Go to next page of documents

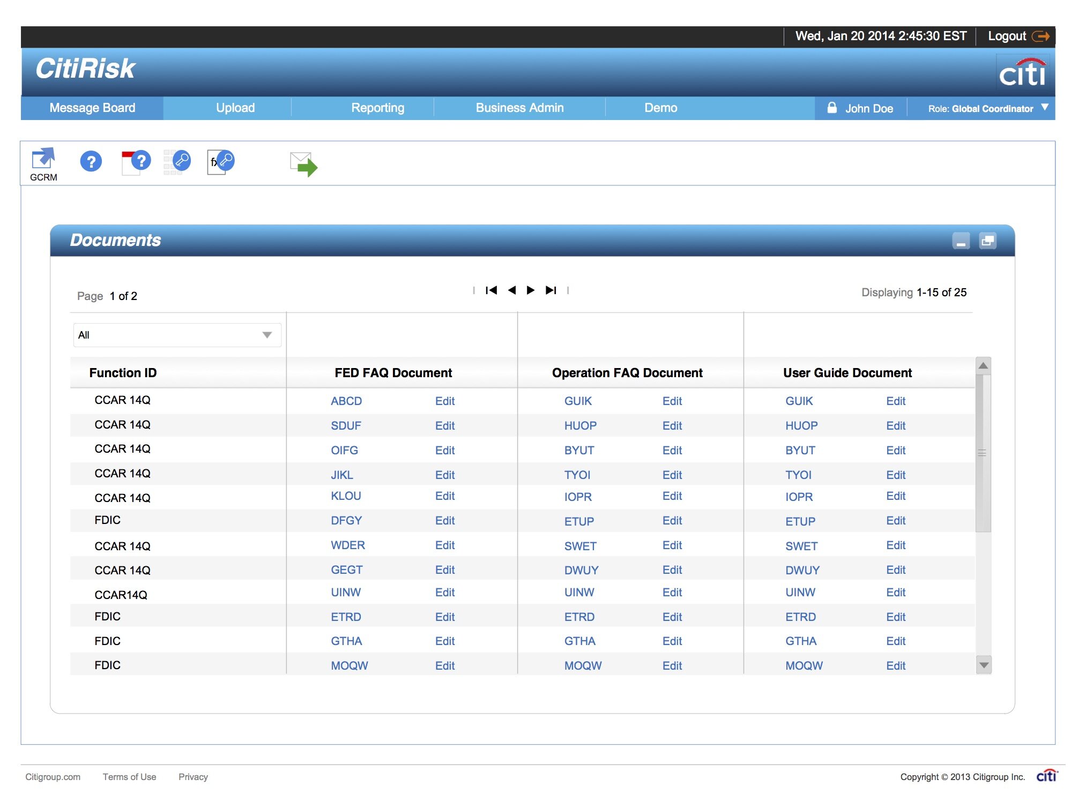click(x=531, y=290)
